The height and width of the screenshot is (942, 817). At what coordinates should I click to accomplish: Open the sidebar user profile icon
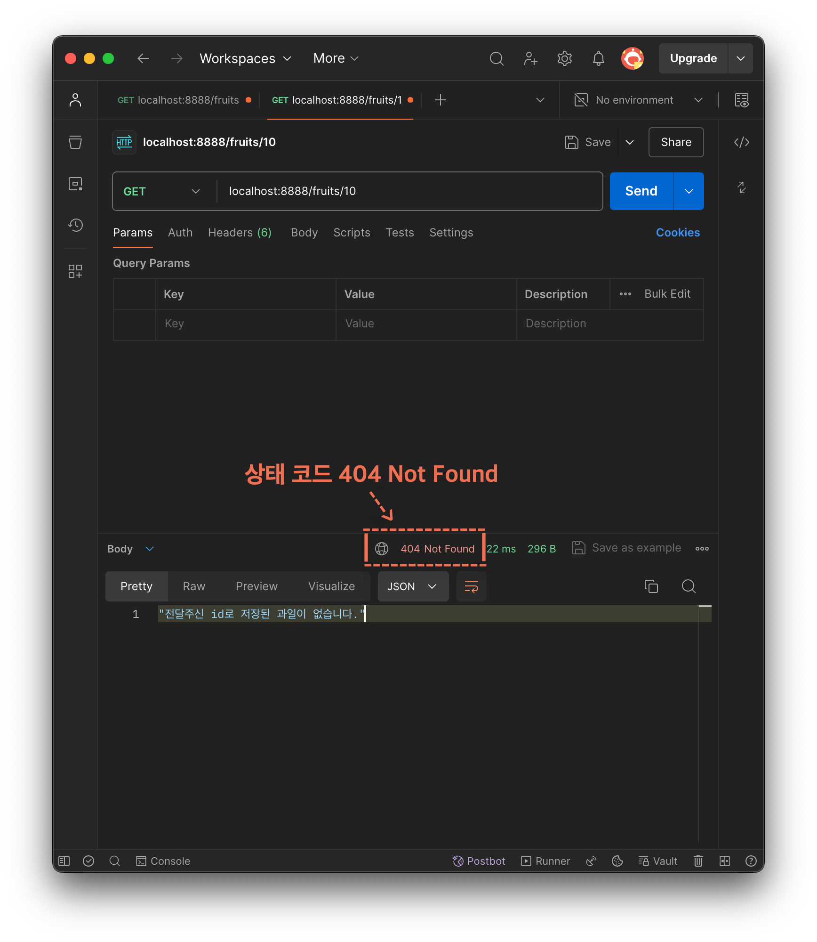click(75, 100)
